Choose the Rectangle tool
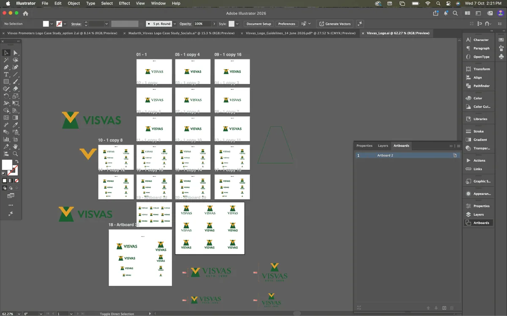507x316 pixels. pyautogui.click(x=6, y=81)
